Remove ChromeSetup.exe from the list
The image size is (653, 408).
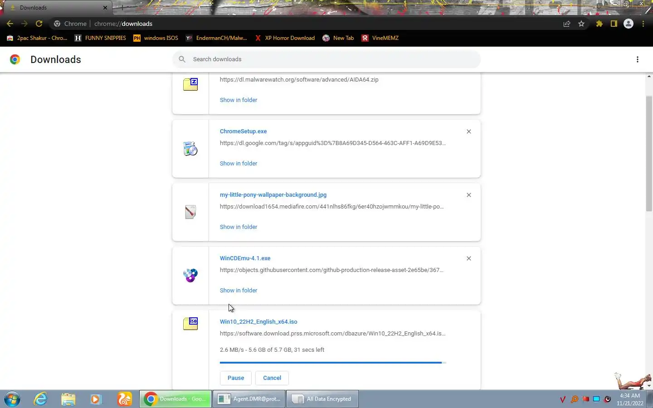click(x=469, y=131)
